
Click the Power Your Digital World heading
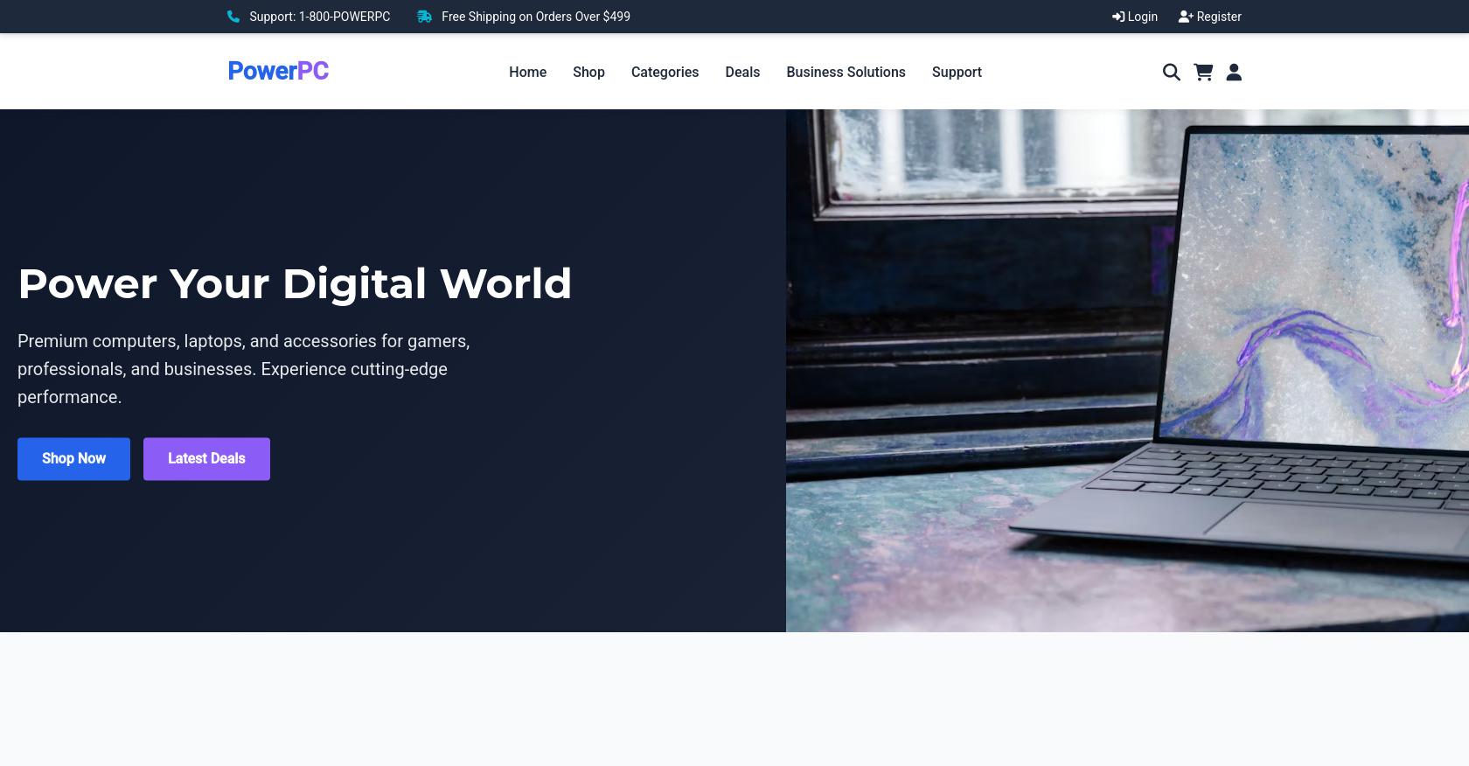click(x=295, y=284)
